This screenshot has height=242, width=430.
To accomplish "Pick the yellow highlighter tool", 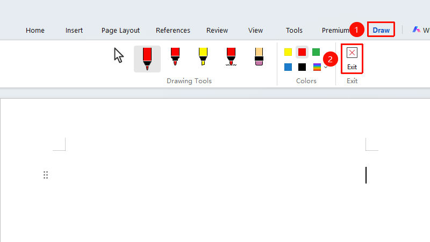I will point(203,57).
